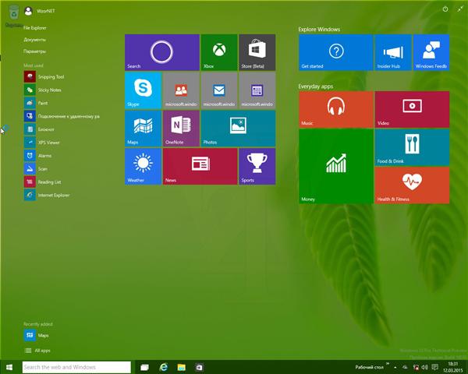Launch the Xbox tile
The image size is (468, 374).
click(218, 52)
